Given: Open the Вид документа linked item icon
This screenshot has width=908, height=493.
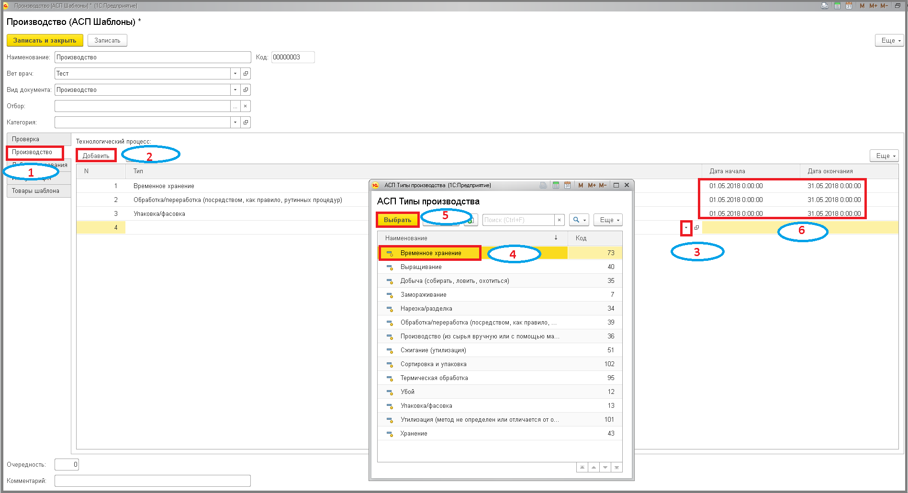Looking at the screenshot, I should [x=246, y=90].
